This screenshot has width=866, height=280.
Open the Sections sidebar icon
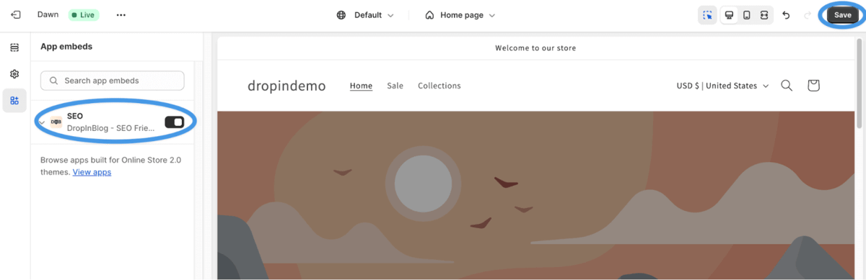coord(14,48)
